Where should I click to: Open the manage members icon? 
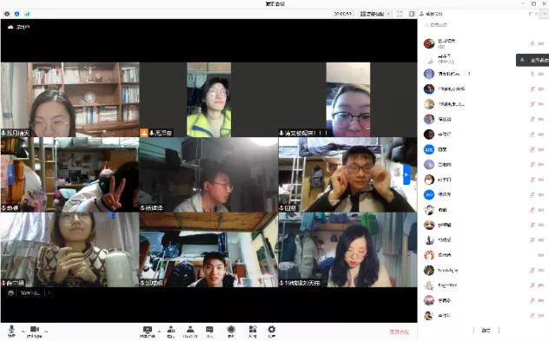(x=190, y=331)
